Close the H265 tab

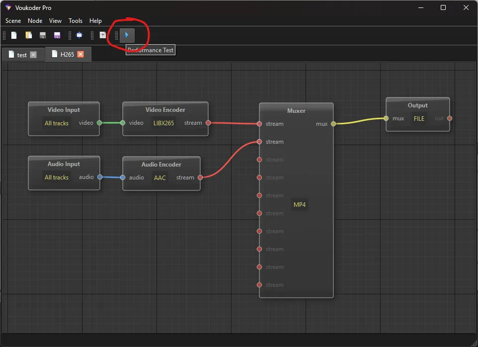click(x=80, y=54)
